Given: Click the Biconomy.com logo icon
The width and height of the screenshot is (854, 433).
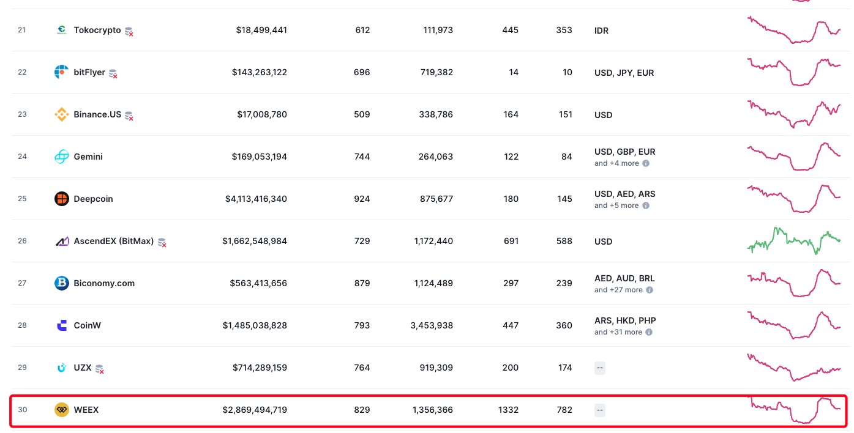Looking at the screenshot, I should coord(61,283).
